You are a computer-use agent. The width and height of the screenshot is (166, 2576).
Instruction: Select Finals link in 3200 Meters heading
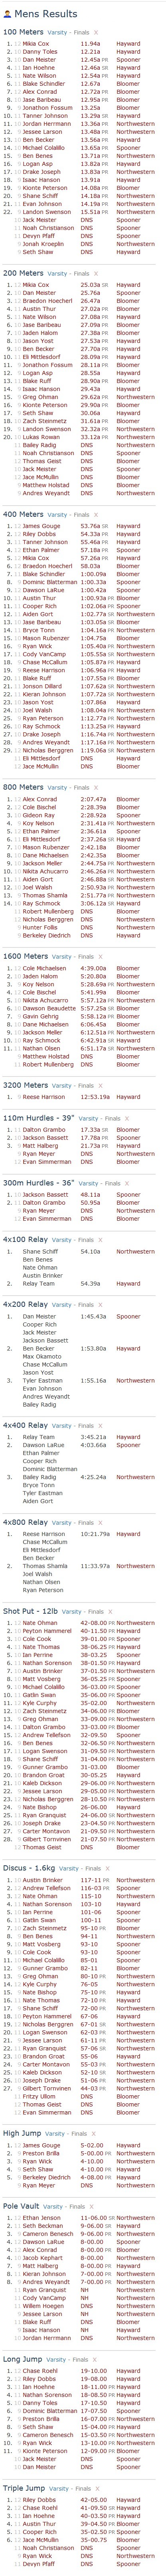[87, 1084]
